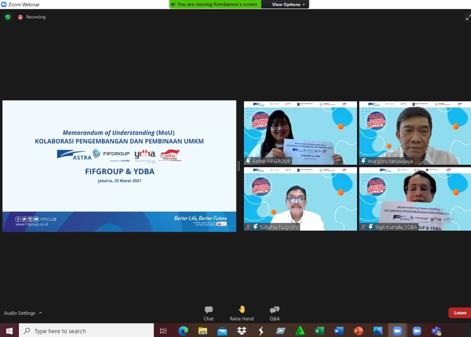Select Esther FIFGROUP's video tile
Image resolution: width=471 pixels, height=337 pixels.
pyautogui.click(x=300, y=133)
